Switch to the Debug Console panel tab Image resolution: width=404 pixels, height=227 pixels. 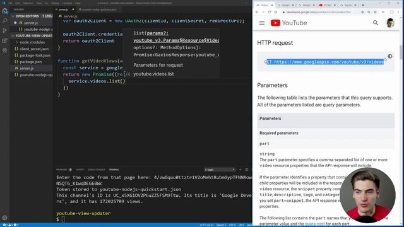tap(97, 170)
